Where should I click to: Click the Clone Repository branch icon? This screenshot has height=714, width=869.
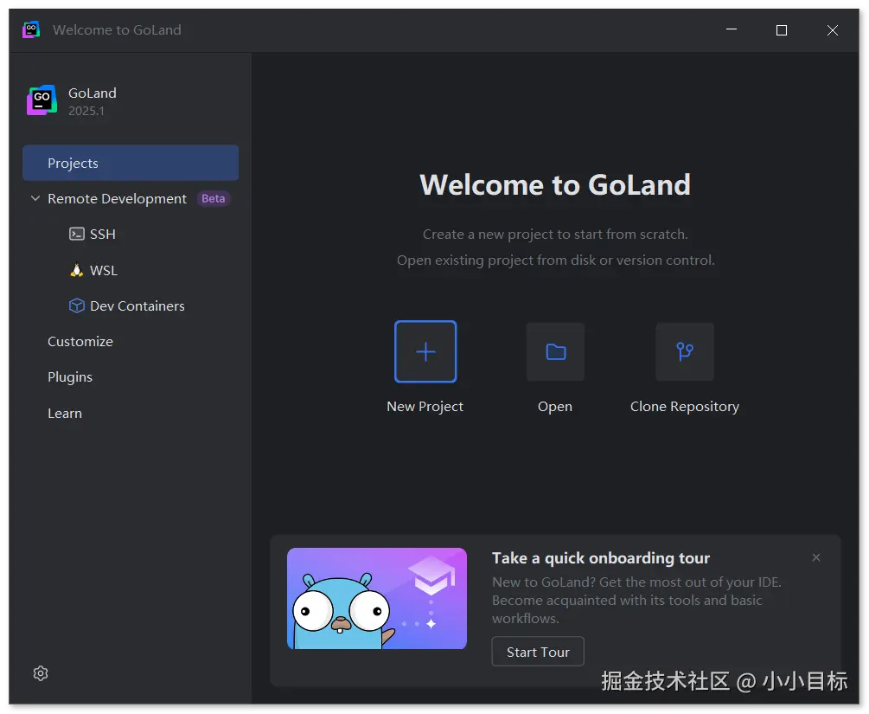click(685, 351)
